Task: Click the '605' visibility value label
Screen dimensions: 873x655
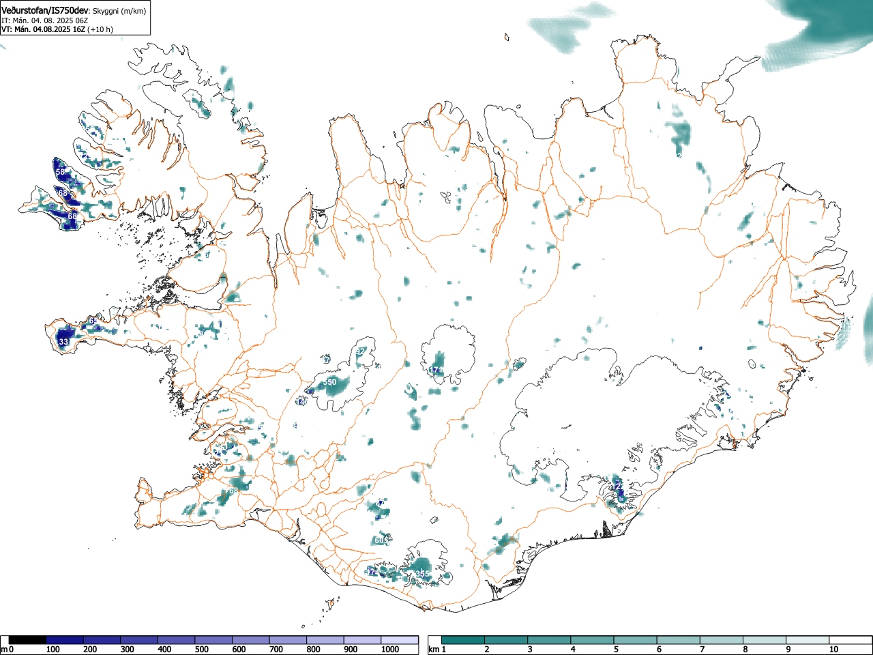Action: (381, 540)
